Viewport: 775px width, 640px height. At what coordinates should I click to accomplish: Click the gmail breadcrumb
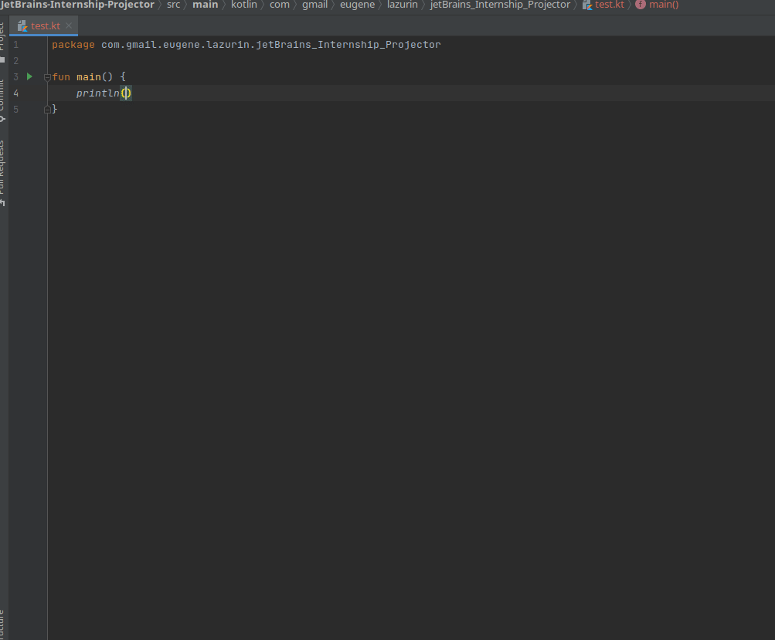[314, 5]
